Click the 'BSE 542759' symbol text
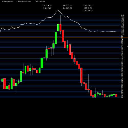The image size is (128, 128). click(40, 2)
